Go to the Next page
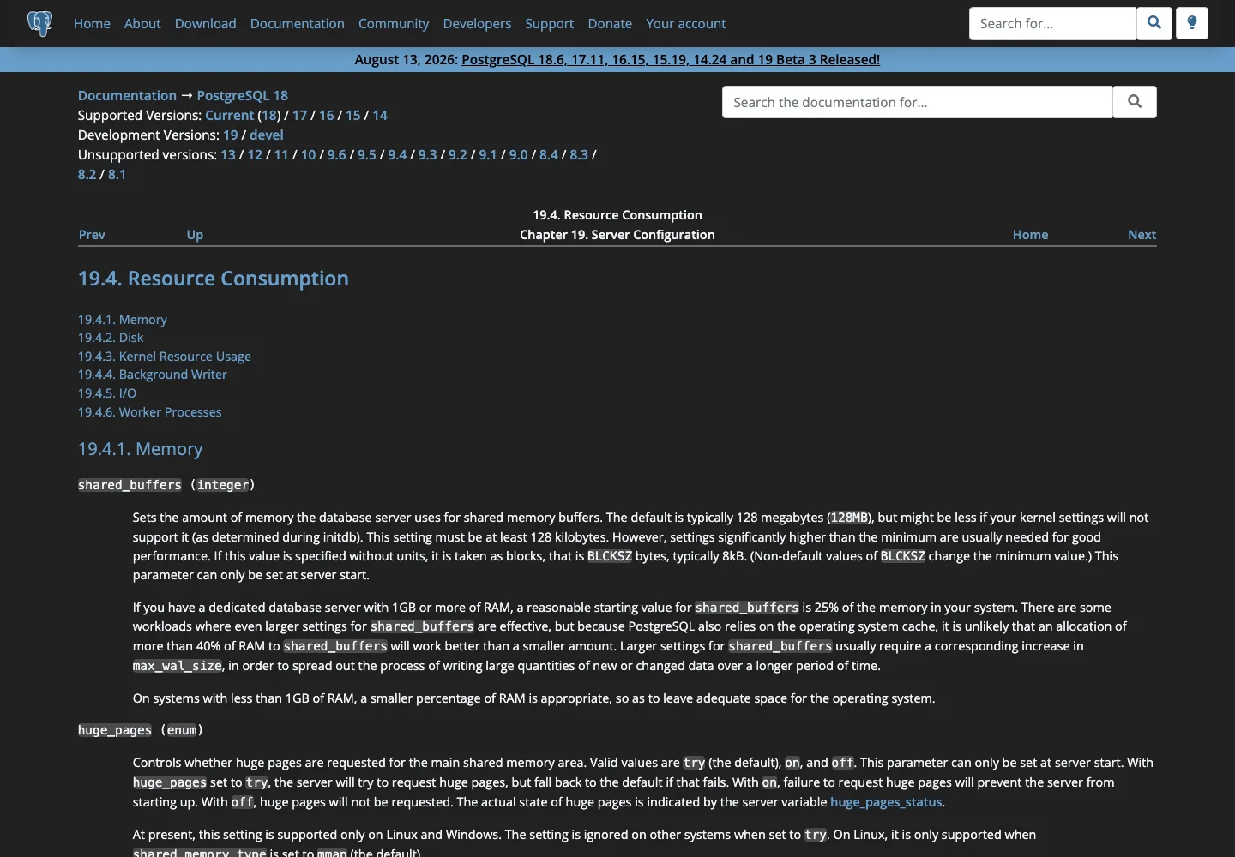The image size is (1235, 857). 1142,235
